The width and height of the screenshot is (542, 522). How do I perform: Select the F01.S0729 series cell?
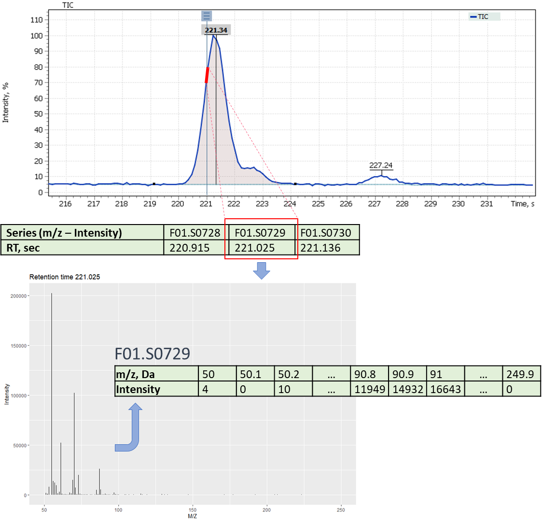click(x=260, y=233)
